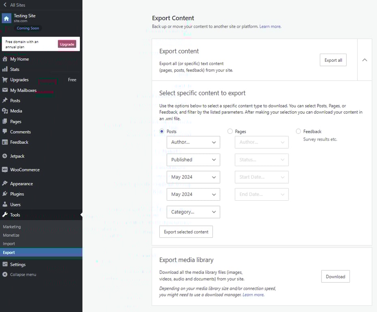The width and height of the screenshot is (377, 312).
Task: Click the Comments bubble icon
Action: (6, 132)
